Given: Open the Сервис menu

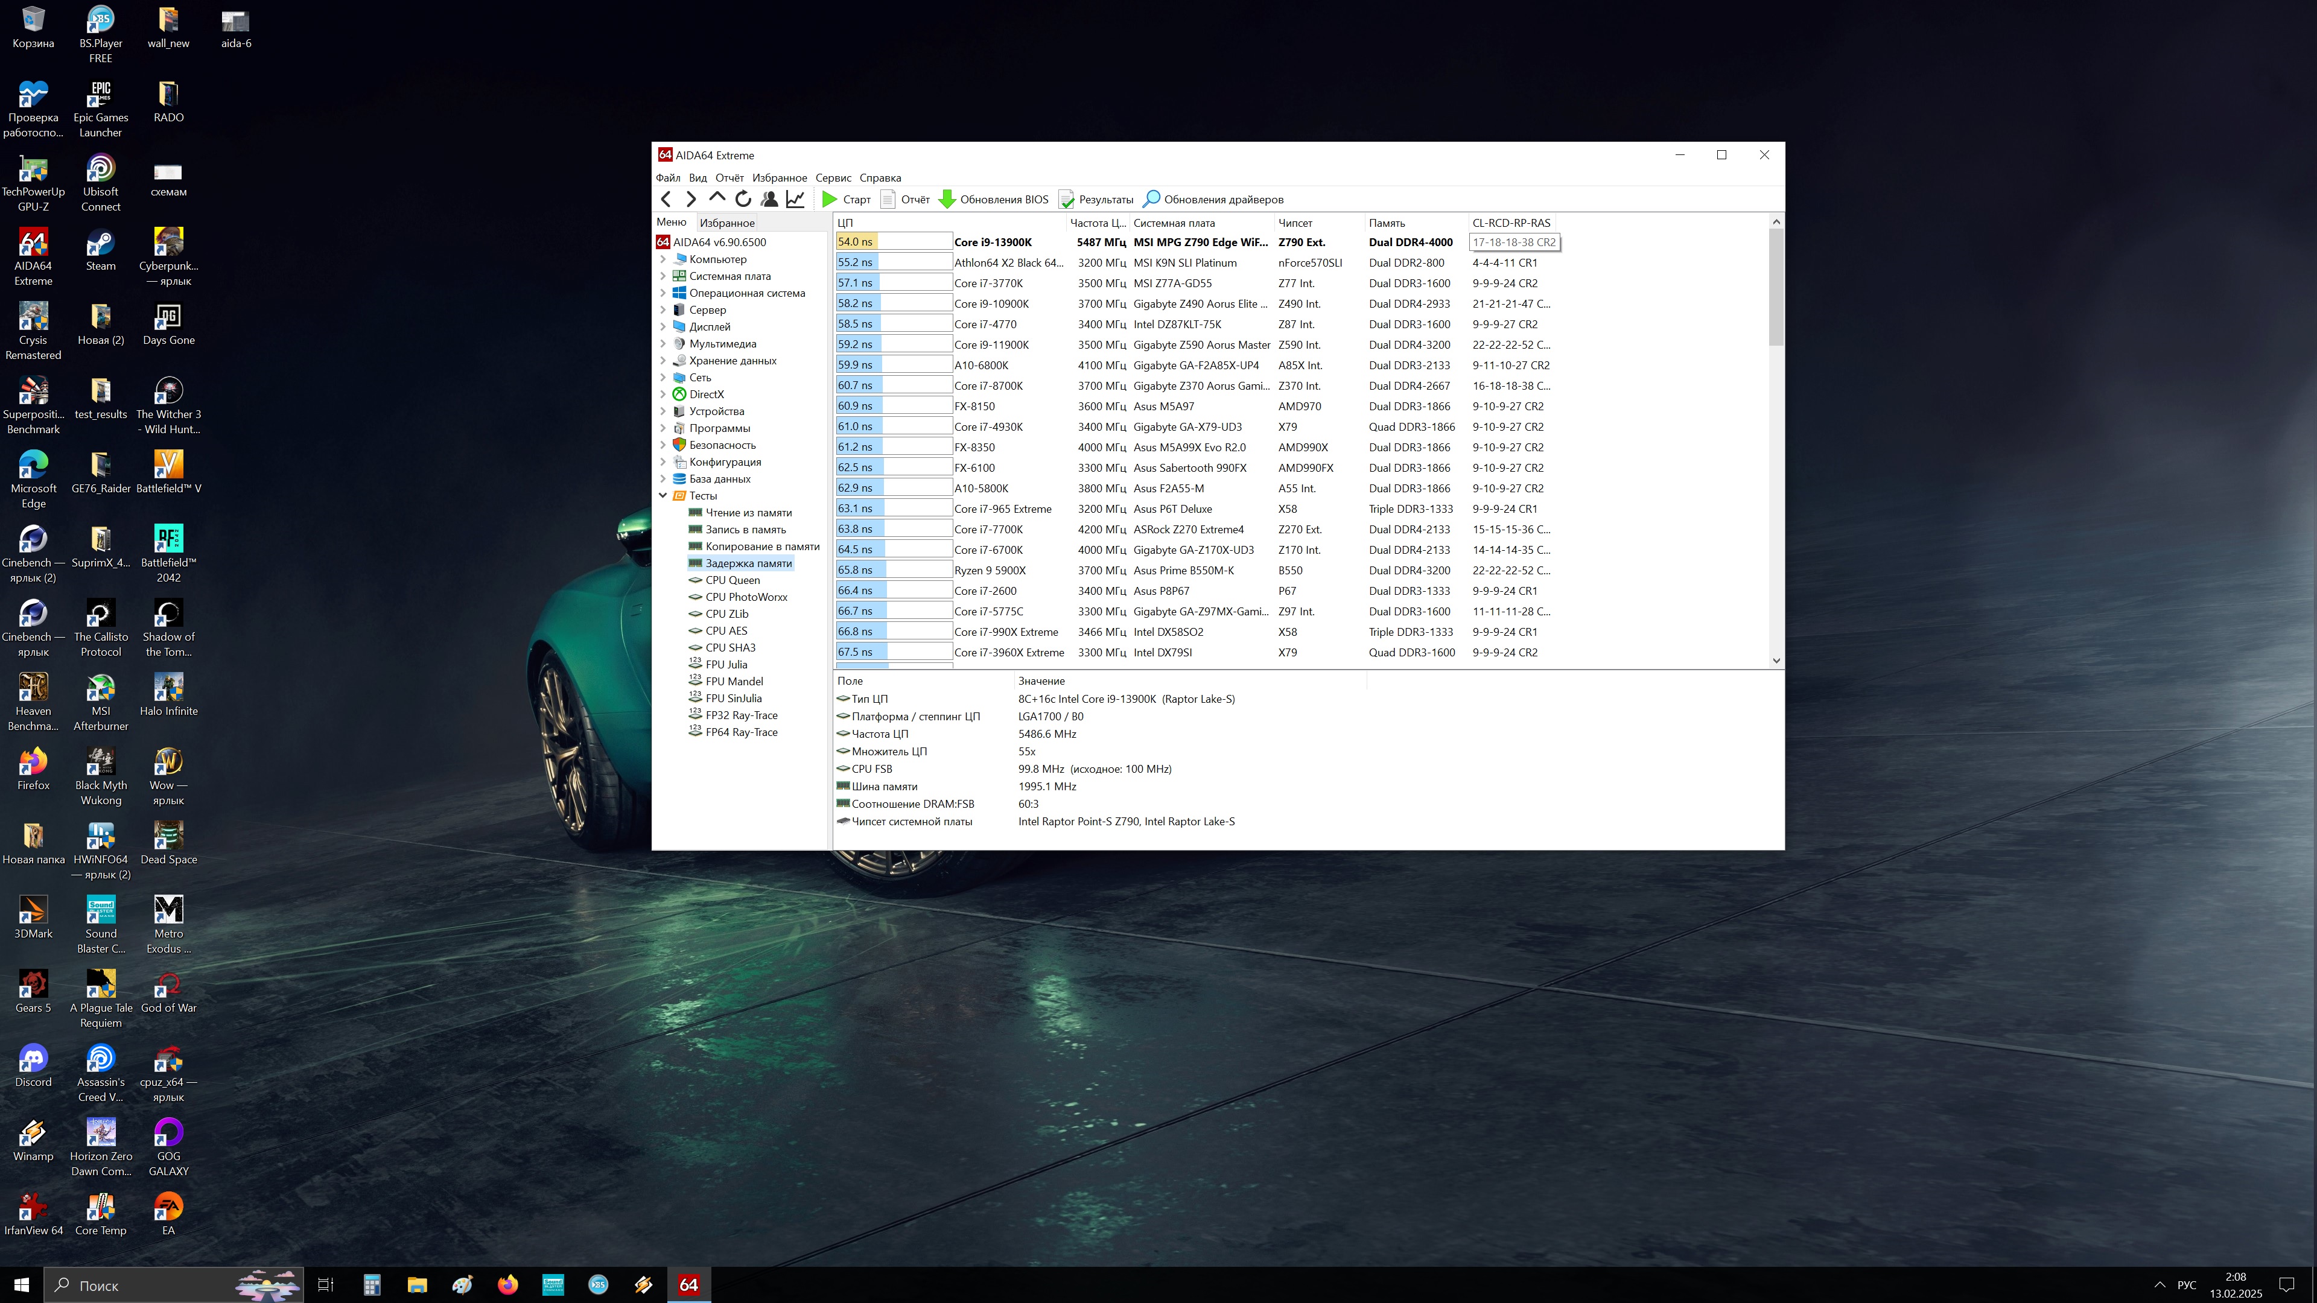Looking at the screenshot, I should [x=833, y=178].
